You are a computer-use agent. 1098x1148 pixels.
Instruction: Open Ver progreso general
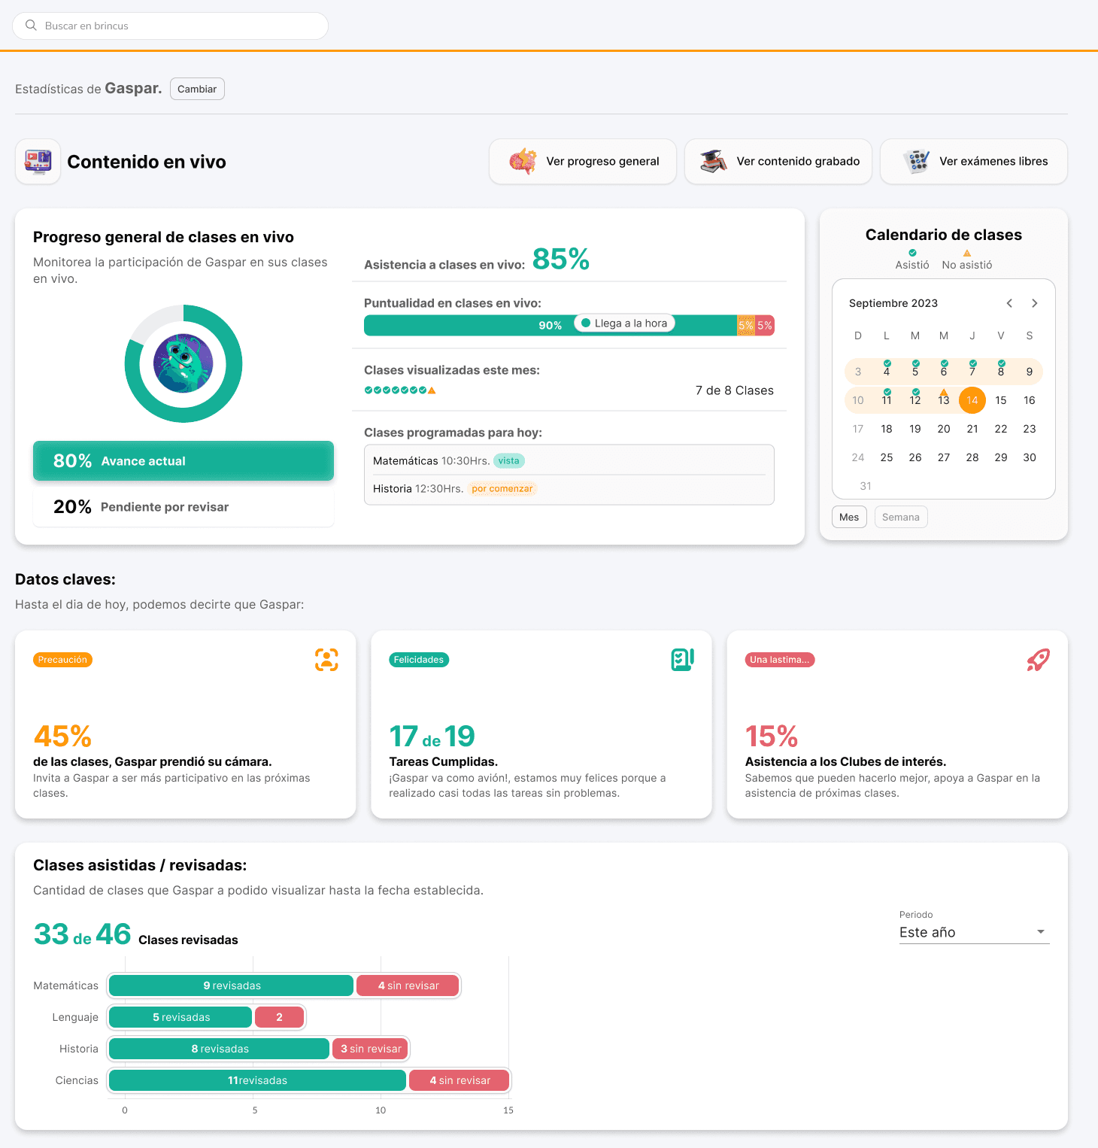pyautogui.click(x=583, y=161)
